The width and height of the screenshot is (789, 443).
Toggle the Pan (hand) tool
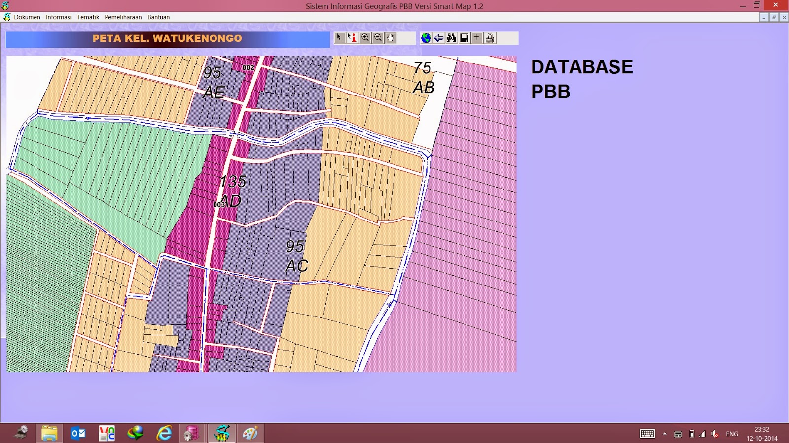point(390,38)
